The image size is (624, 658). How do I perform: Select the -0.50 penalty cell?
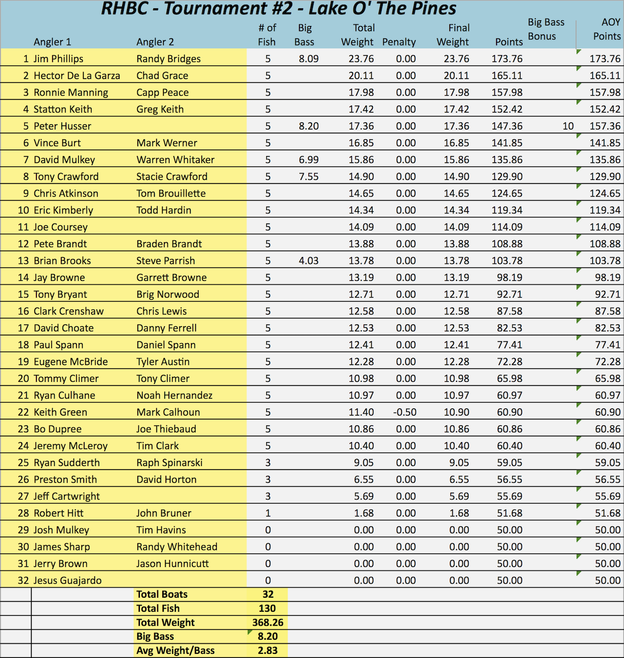tap(405, 412)
